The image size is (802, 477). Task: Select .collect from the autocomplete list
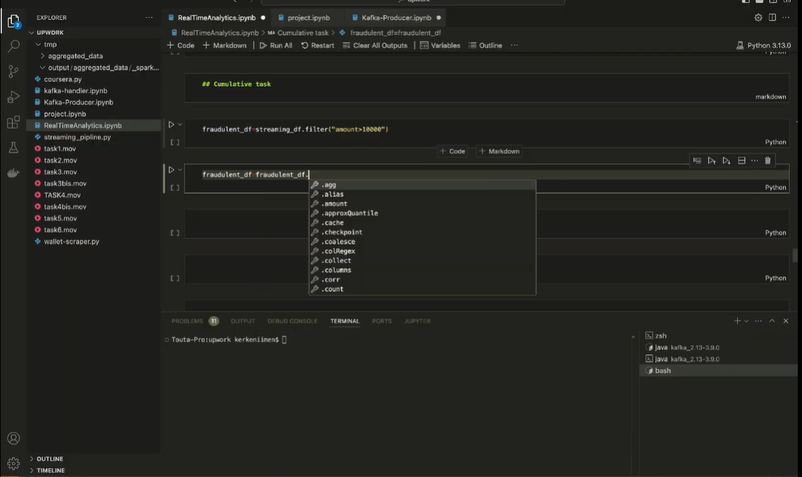point(336,261)
